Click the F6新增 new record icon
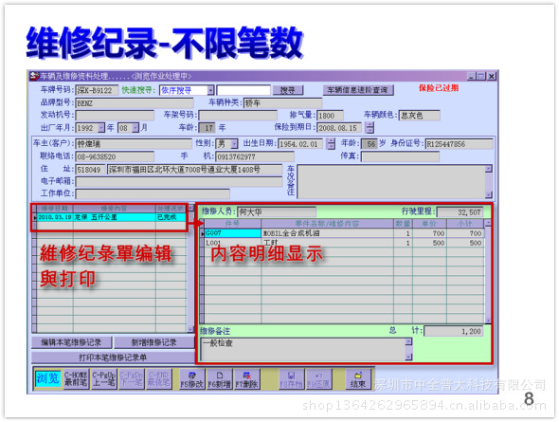 (219, 379)
